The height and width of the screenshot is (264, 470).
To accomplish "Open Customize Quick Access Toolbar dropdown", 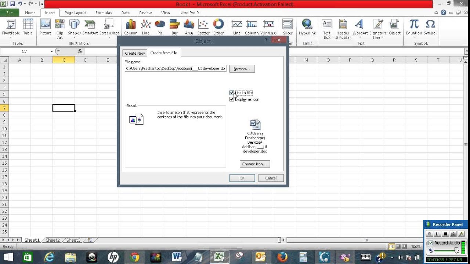I will pyautogui.click(x=42, y=4).
